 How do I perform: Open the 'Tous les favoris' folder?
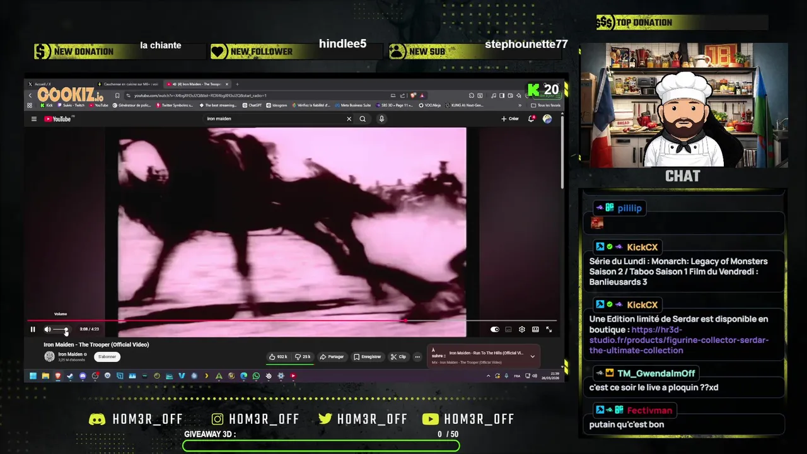click(546, 105)
